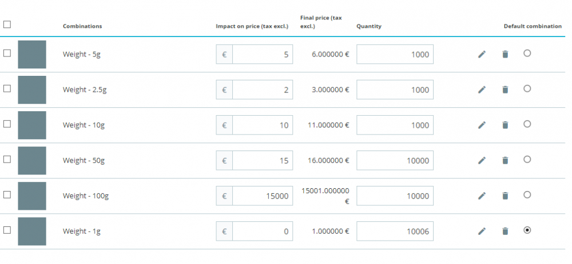Edit the Weight - 5g combination
The width and height of the screenshot is (572, 264).
tap(482, 54)
